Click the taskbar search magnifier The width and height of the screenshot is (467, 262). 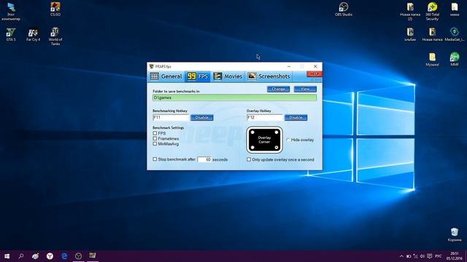pyautogui.click(x=21, y=256)
